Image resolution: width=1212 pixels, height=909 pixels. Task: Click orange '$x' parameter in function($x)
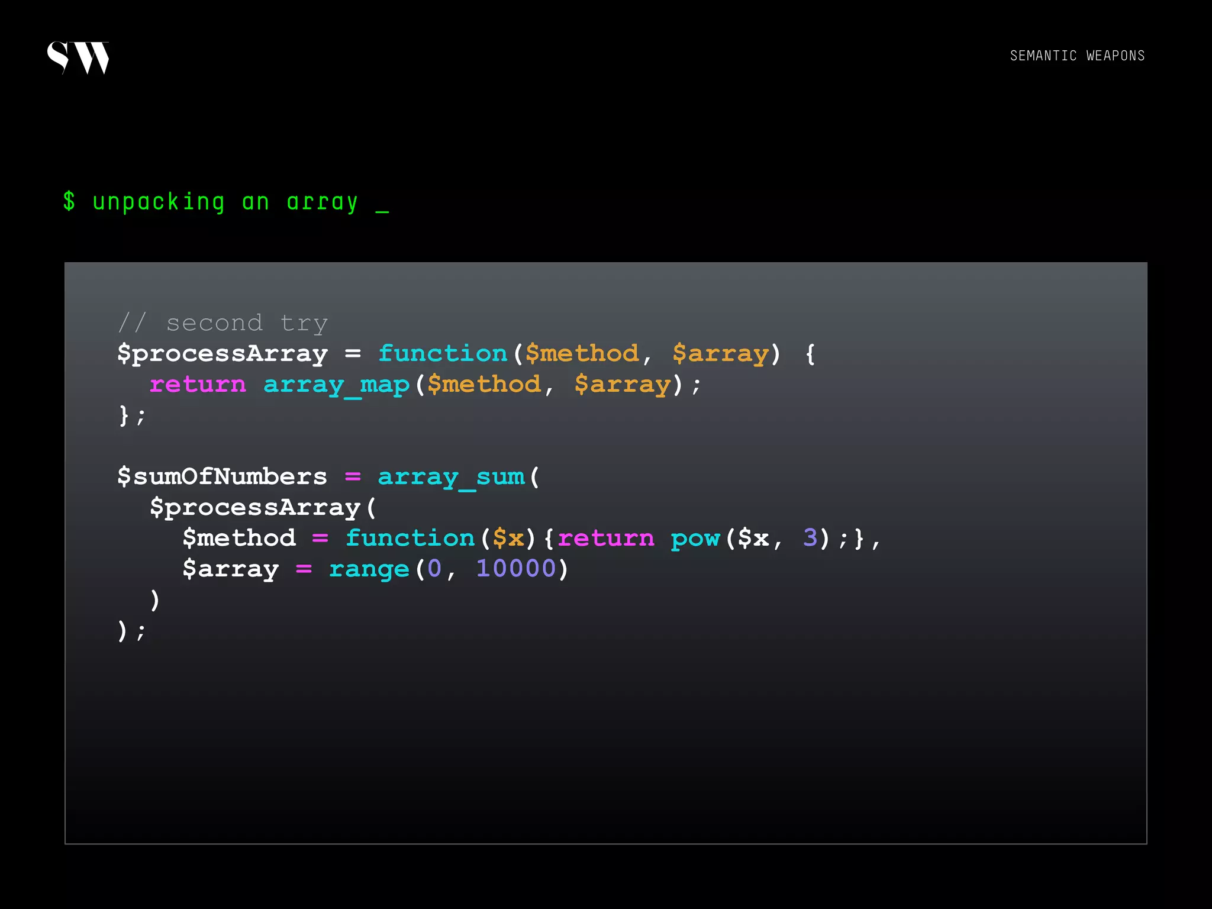508,539
